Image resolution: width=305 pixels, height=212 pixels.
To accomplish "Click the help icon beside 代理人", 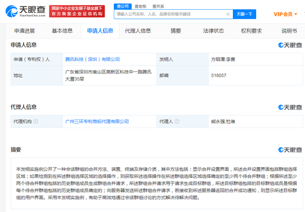I will (x=177, y=121).
